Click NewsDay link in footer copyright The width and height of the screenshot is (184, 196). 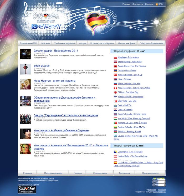(162, 190)
